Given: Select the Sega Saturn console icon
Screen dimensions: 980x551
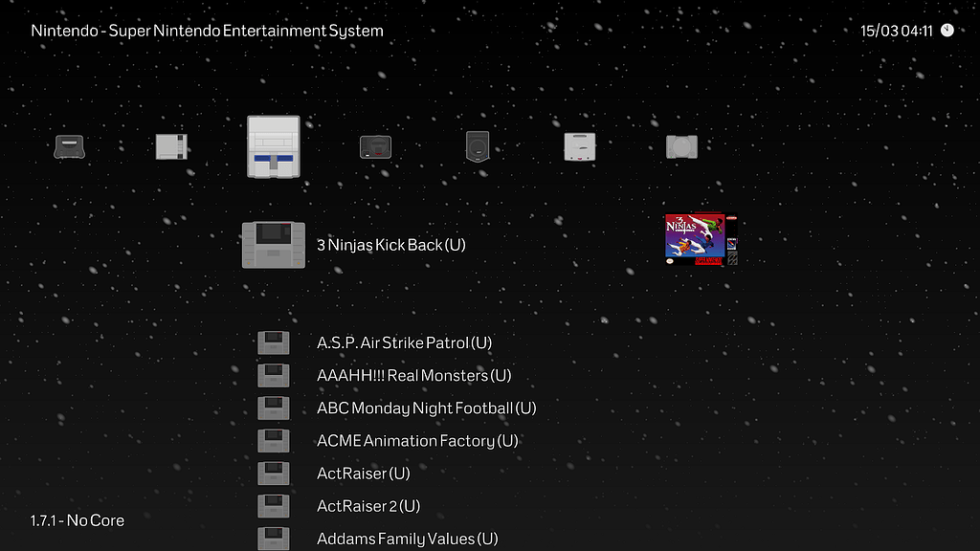Looking at the screenshot, I should coord(477,145).
